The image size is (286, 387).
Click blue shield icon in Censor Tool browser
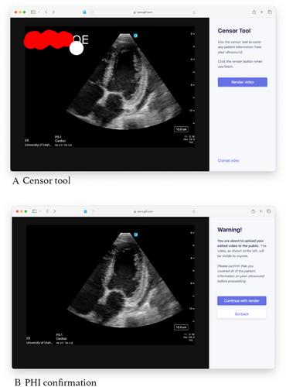(84, 12)
